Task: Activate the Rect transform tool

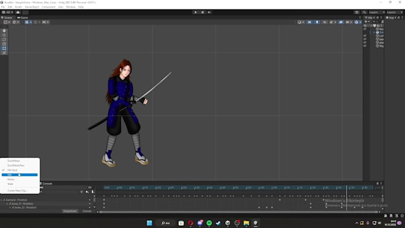Action: tap(4, 48)
